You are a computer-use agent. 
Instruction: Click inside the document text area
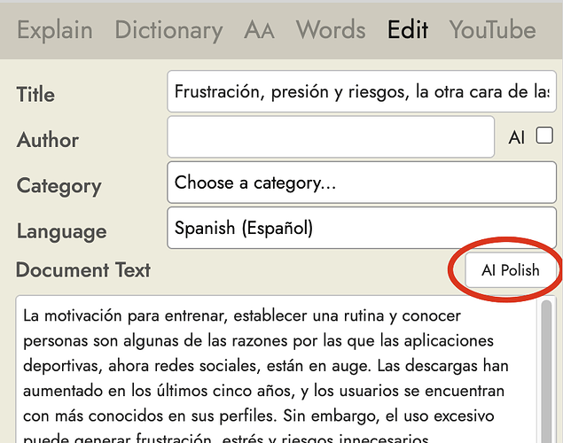[x=275, y=372]
